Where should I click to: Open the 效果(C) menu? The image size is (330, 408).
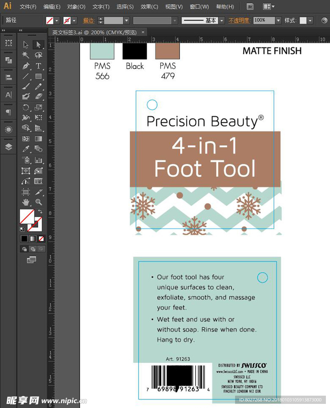(x=149, y=7)
